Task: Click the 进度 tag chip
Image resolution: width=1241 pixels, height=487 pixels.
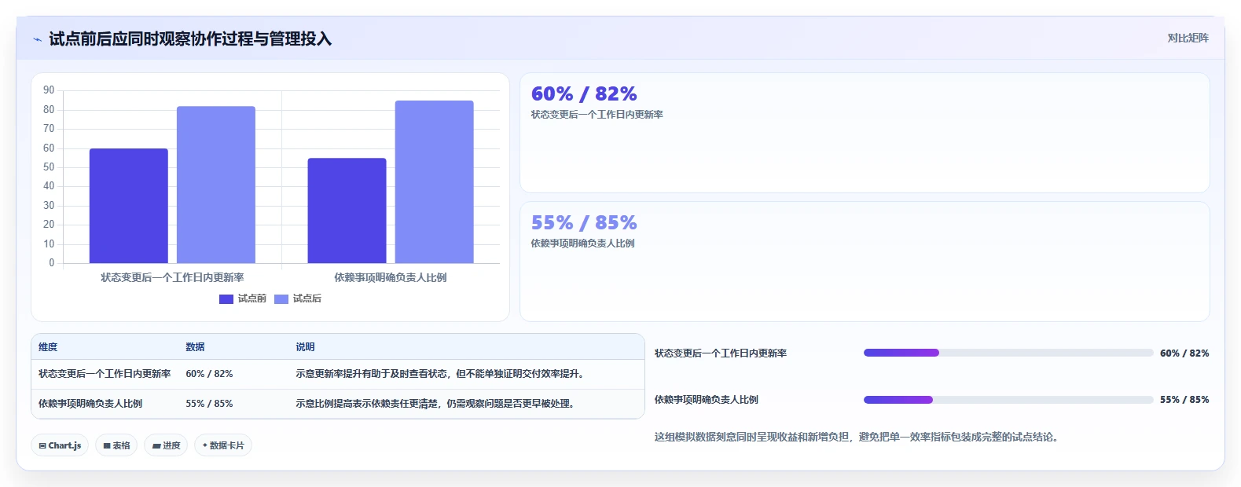Action: (x=166, y=445)
